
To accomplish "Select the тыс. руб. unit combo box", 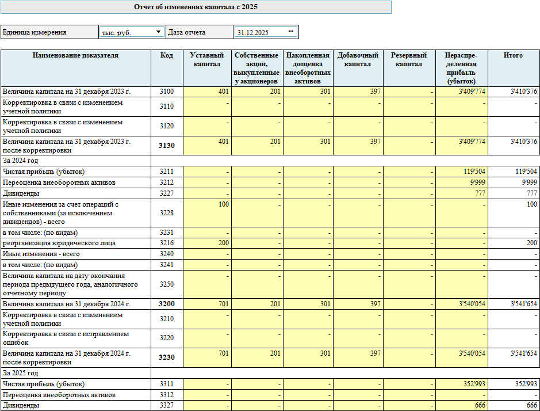I will tap(127, 32).
